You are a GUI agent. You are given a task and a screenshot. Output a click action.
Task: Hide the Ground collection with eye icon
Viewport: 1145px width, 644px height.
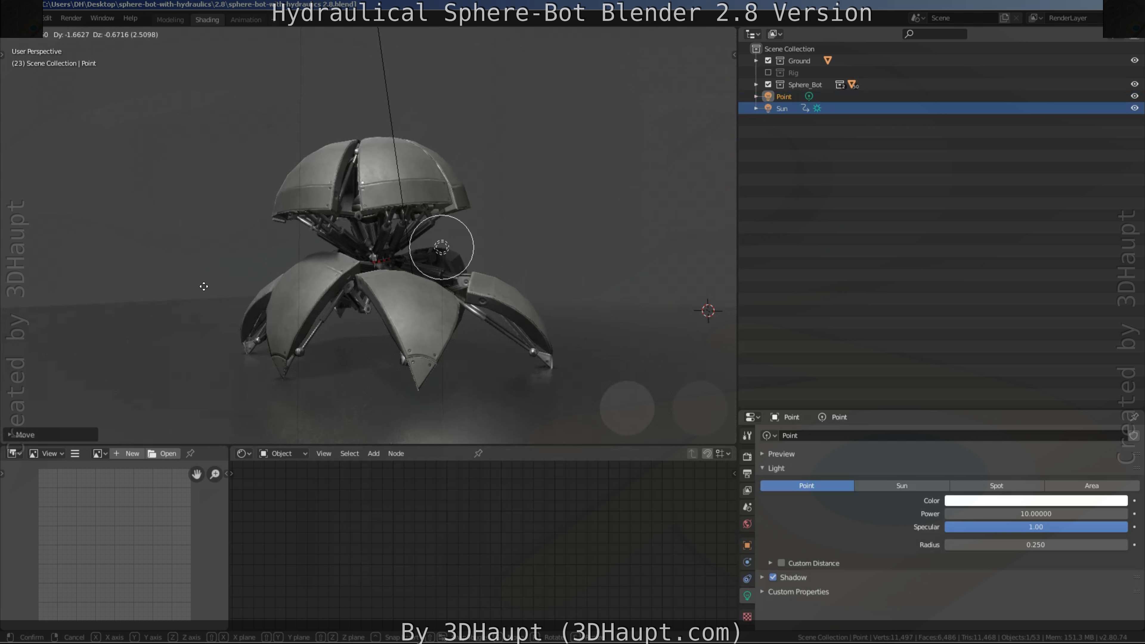pos(1134,61)
